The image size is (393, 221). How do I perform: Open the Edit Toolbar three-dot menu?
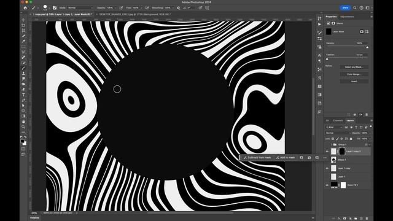click(23, 132)
